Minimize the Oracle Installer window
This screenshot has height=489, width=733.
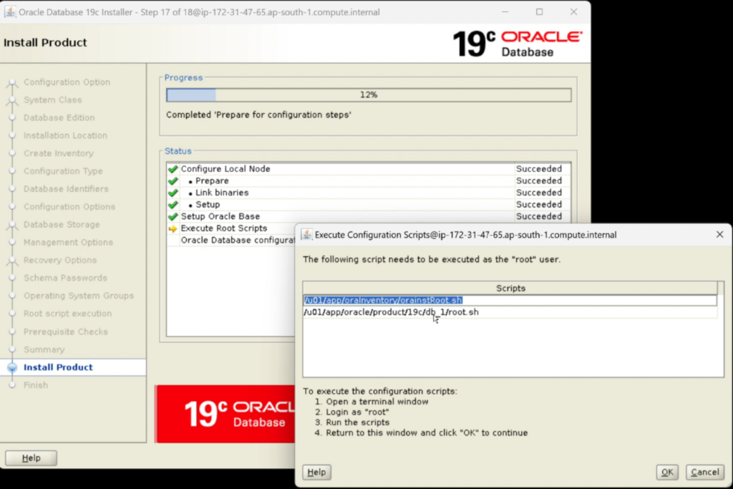pos(505,12)
